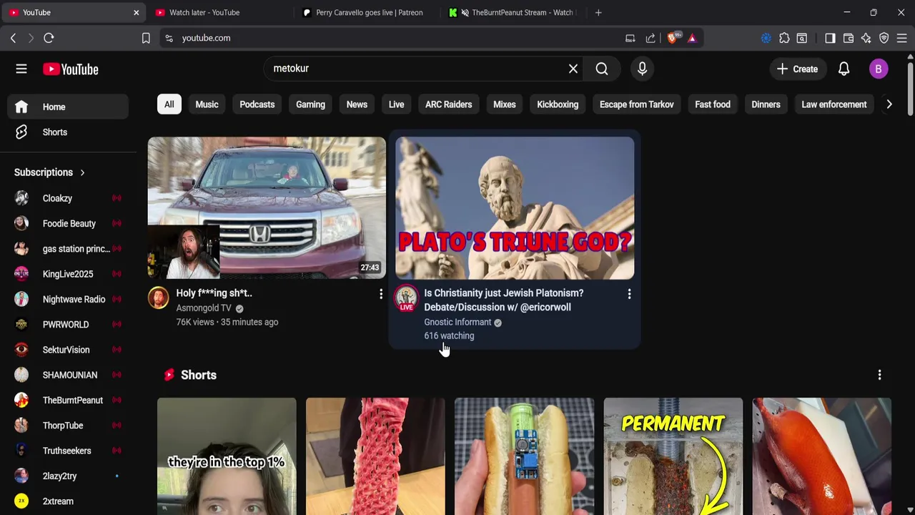This screenshot has width=915, height=515.
Task: Click ThorpTube channel avatar
Action: tap(21, 426)
